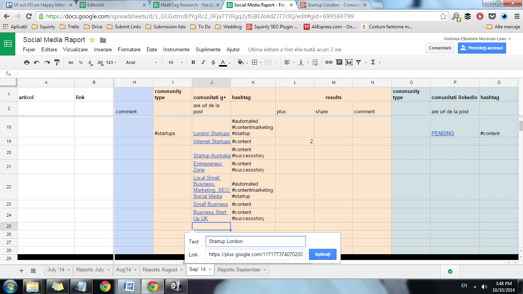Viewport: 523px width, 294px height.
Task: Open the Reports September tab dropdown arrow
Action: click(x=265, y=270)
